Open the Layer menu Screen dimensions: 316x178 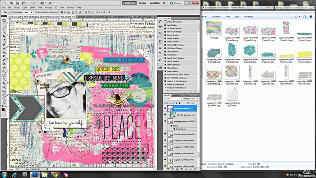pos(24,8)
